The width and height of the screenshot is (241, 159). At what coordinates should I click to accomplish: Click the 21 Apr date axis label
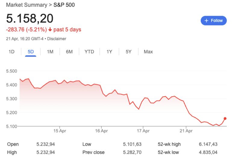[186, 131]
